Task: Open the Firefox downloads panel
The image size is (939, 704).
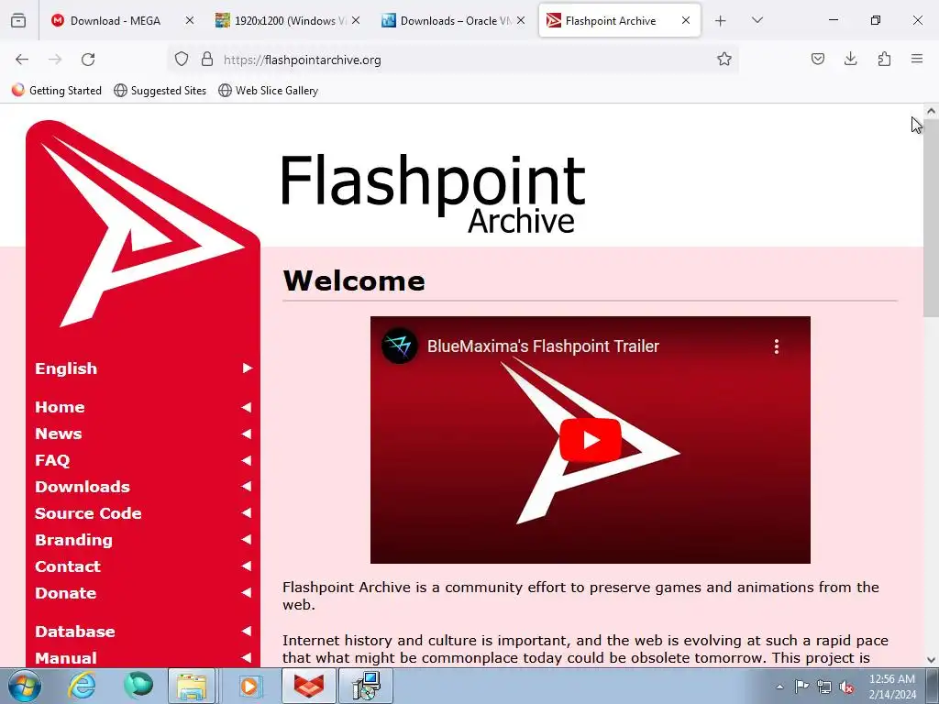Action: tap(850, 59)
